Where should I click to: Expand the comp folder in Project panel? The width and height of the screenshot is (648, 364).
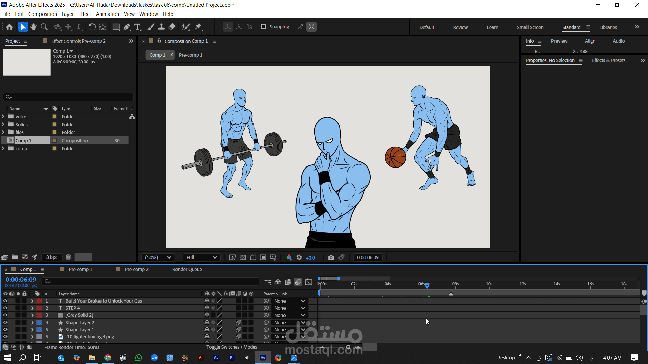(x=3, y=149)
